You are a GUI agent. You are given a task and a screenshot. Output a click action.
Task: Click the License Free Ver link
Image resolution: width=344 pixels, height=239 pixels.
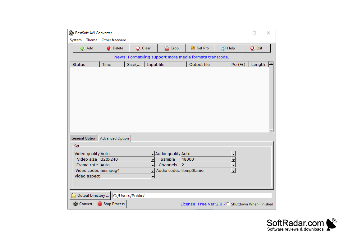point(203,204)
